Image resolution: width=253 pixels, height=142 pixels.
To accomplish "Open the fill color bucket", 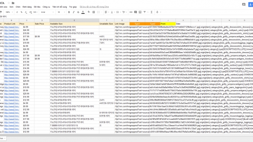I will click(x=89, y=12).
